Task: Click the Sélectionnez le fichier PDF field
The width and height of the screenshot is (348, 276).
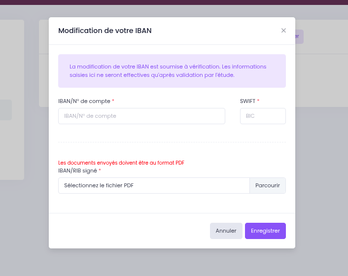Action: (x=154, y=185)
